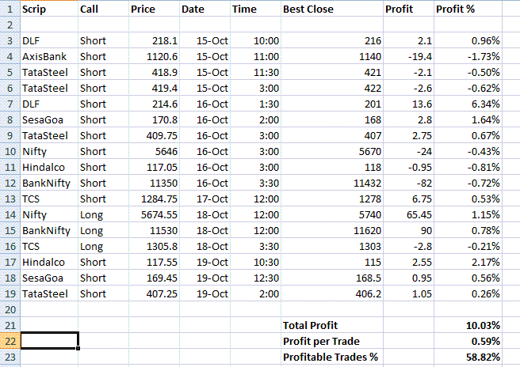Select the 5674.55 price cell
520x367 pixels.
(x=155, y=215)
